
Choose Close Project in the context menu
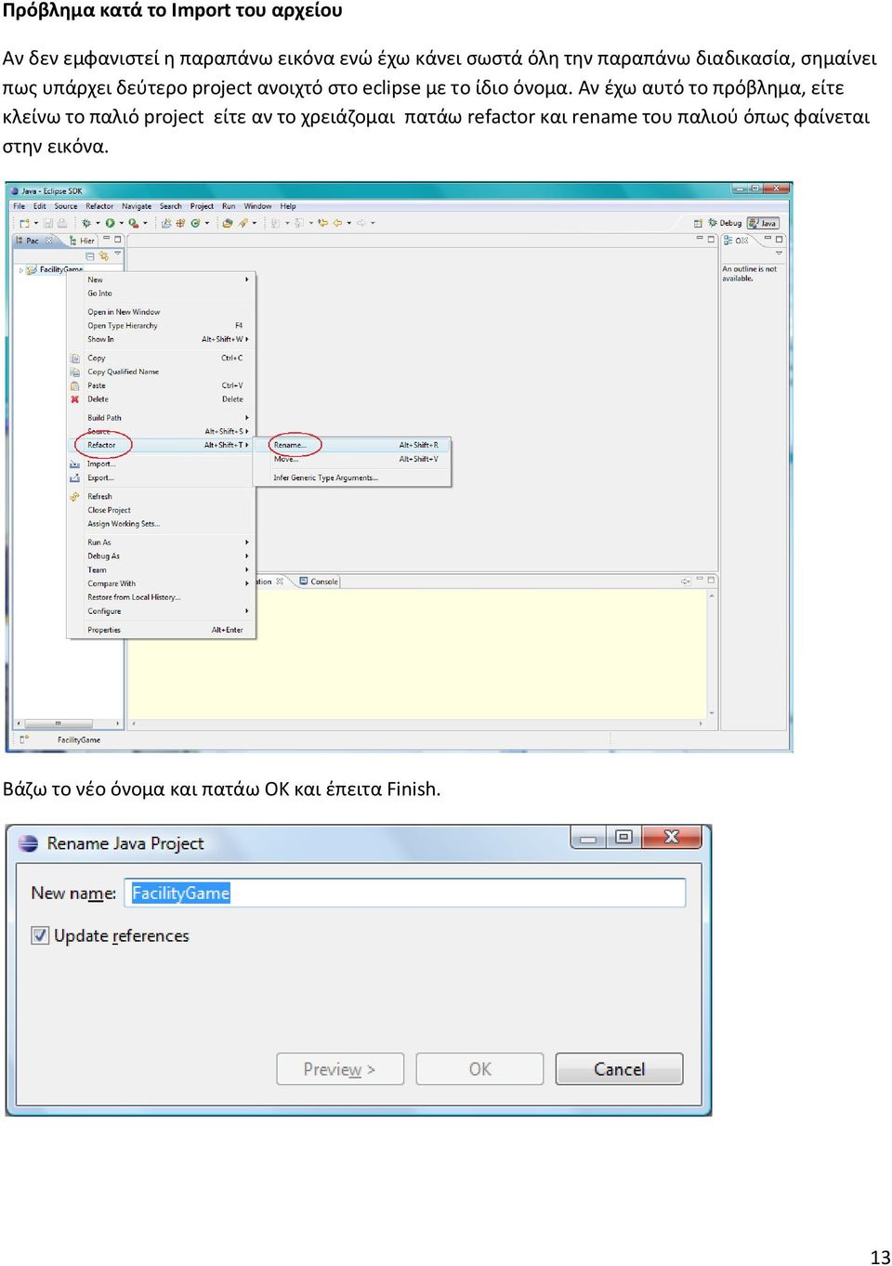pyautogui.click(x=161, y=510)
